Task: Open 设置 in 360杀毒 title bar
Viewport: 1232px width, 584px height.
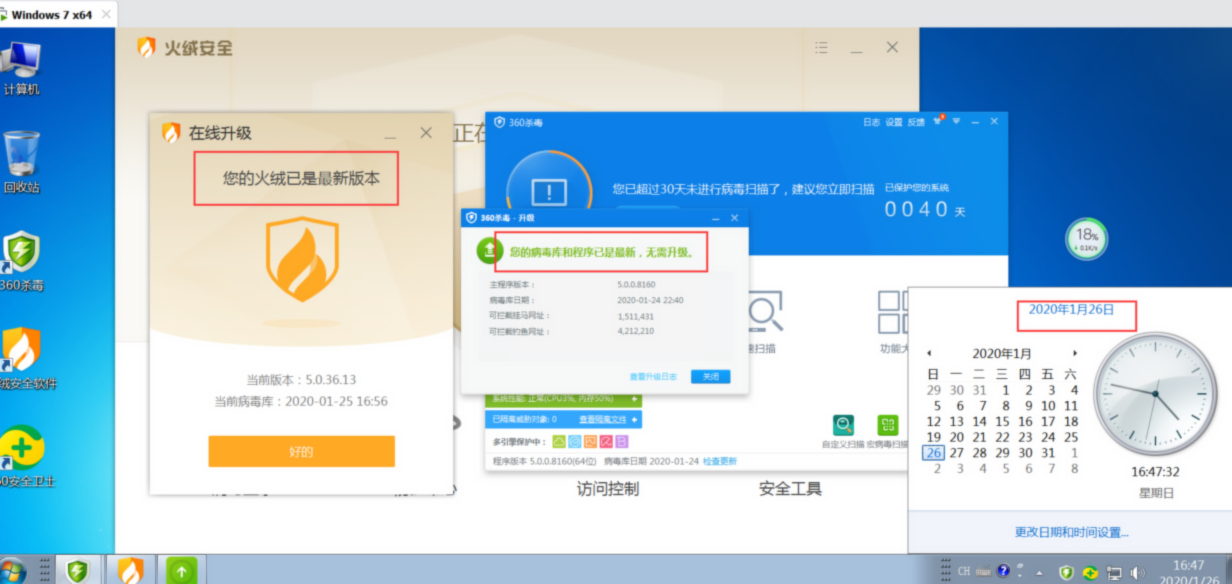Action: pyautogui.click(x=893, y=122)
